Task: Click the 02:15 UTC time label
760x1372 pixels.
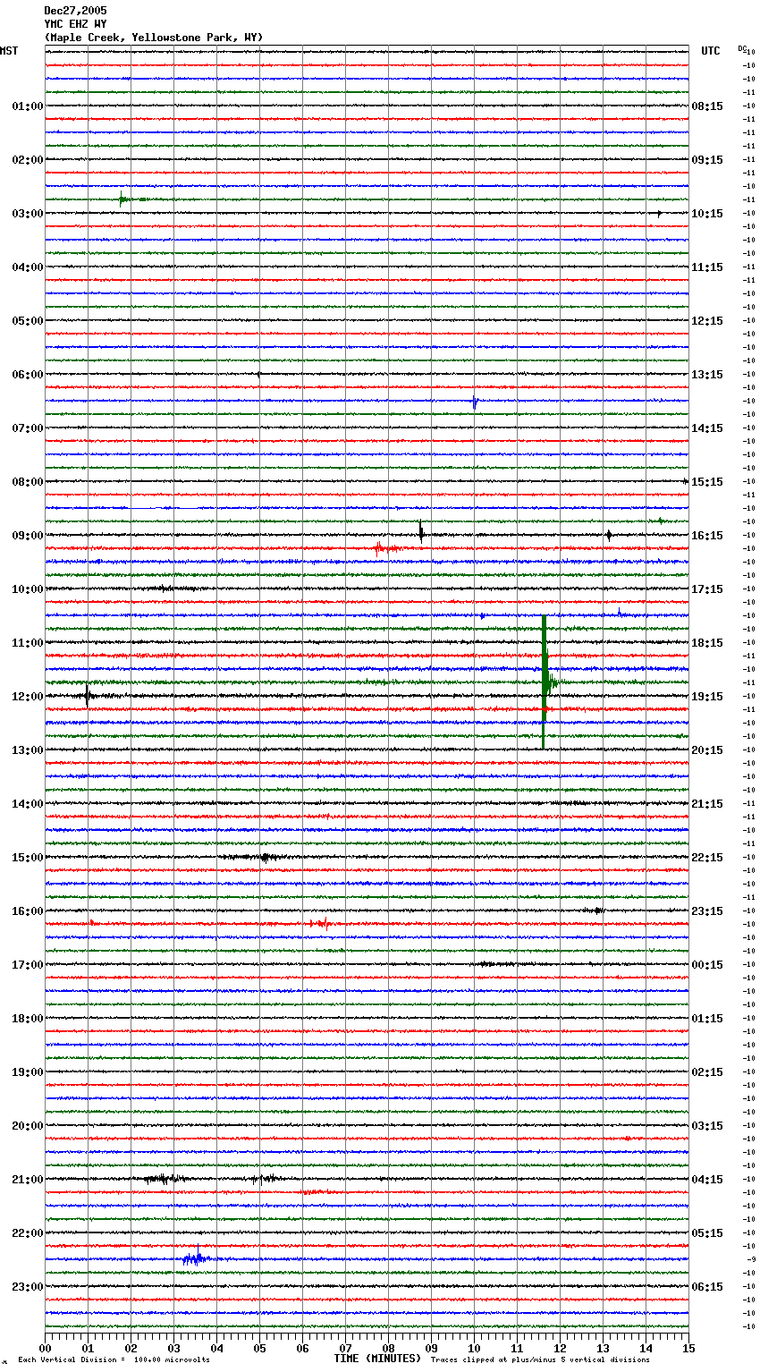Action: 707,1072
